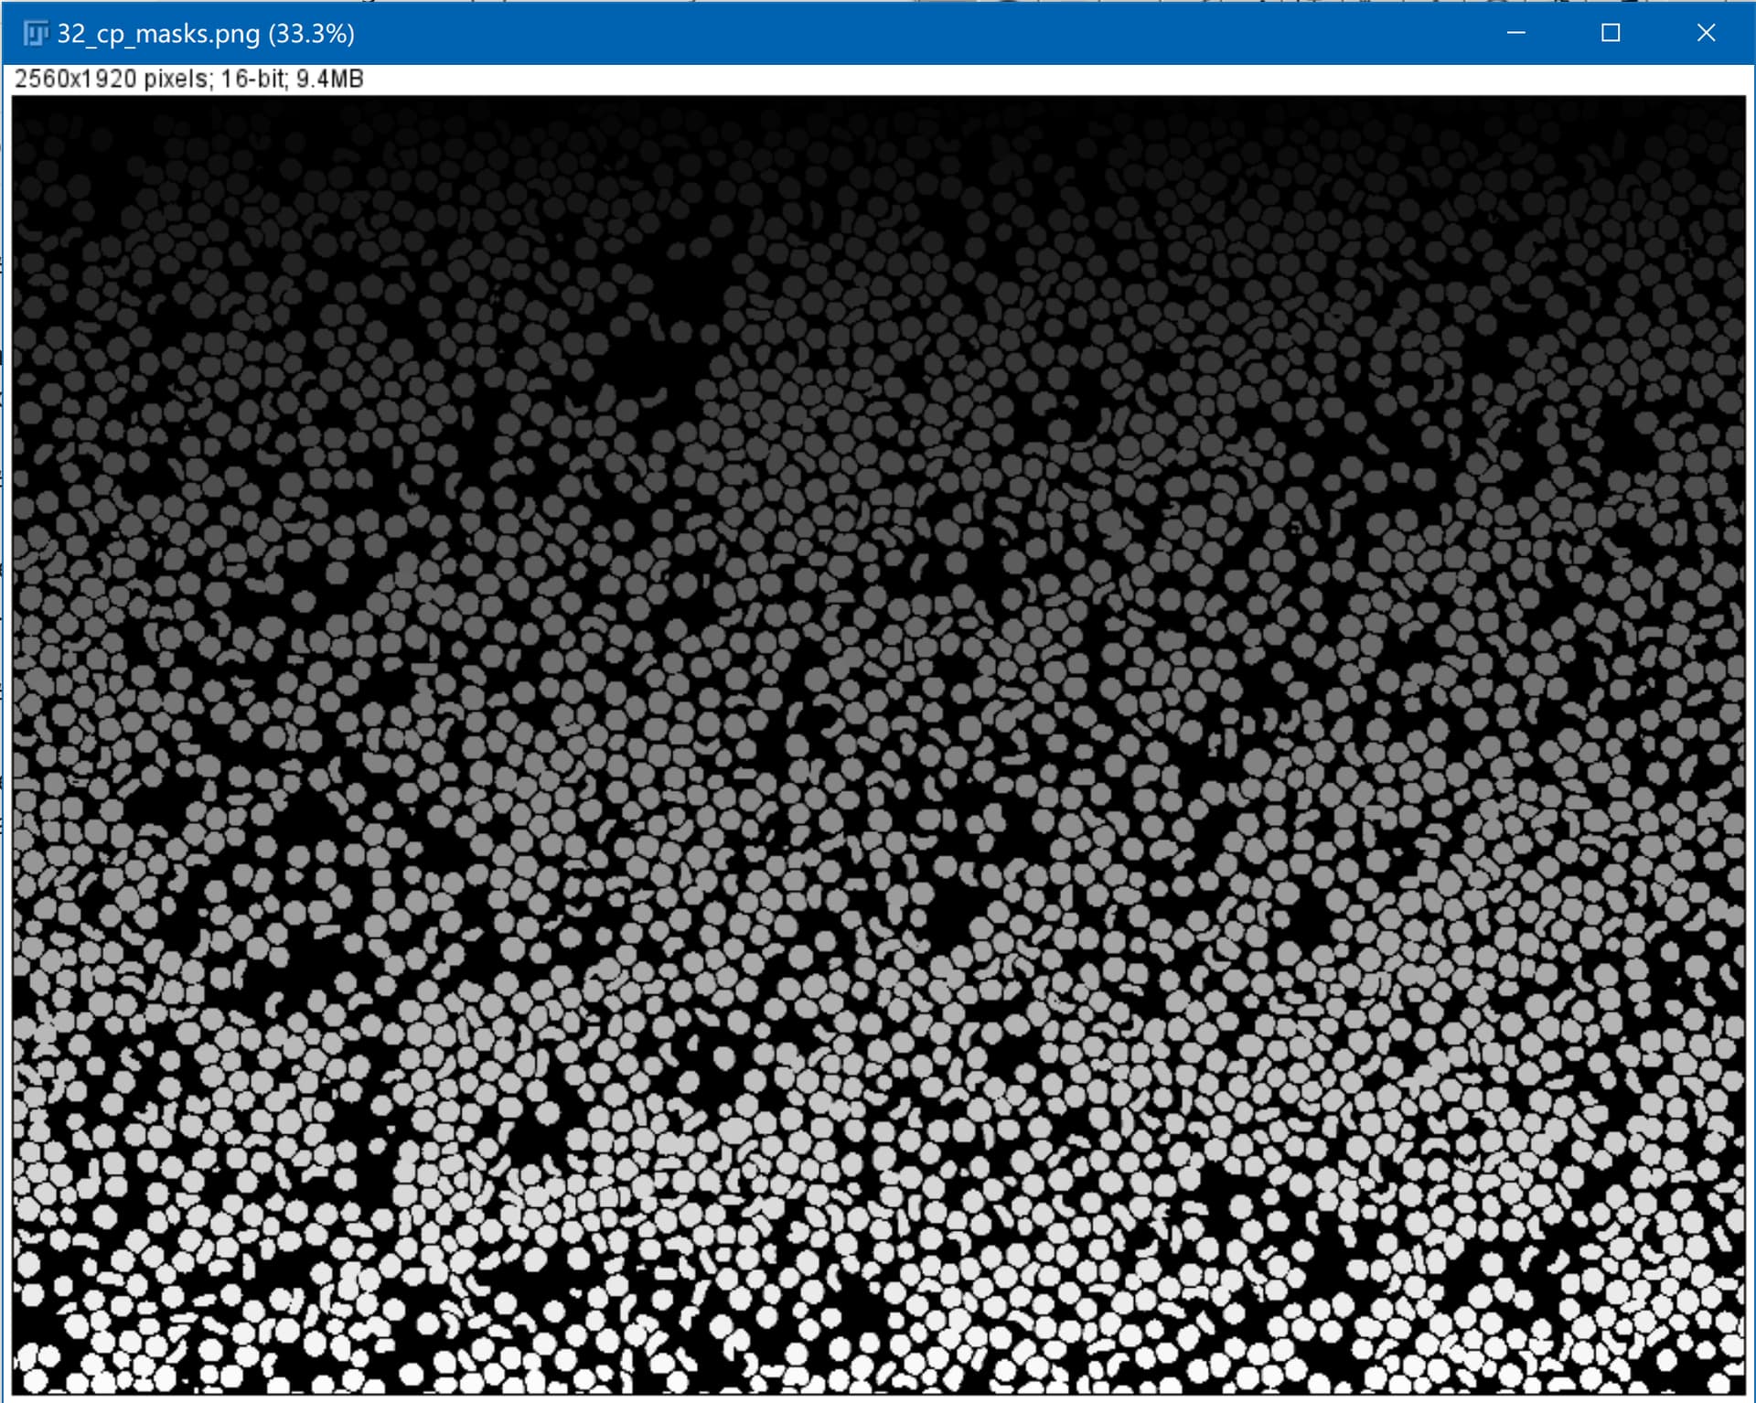Viewport: 1756px width, 1403px height.
Task: Maximize the image window
Action: [1611, 33]
